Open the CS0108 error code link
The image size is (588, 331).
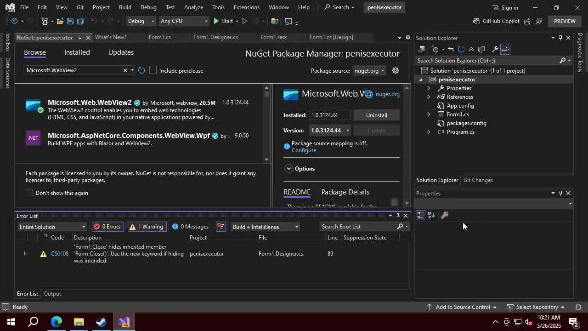pyautogui.click(x=60, y=254)
